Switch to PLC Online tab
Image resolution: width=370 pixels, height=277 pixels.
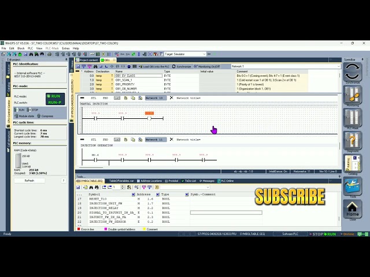click(225, 181)
